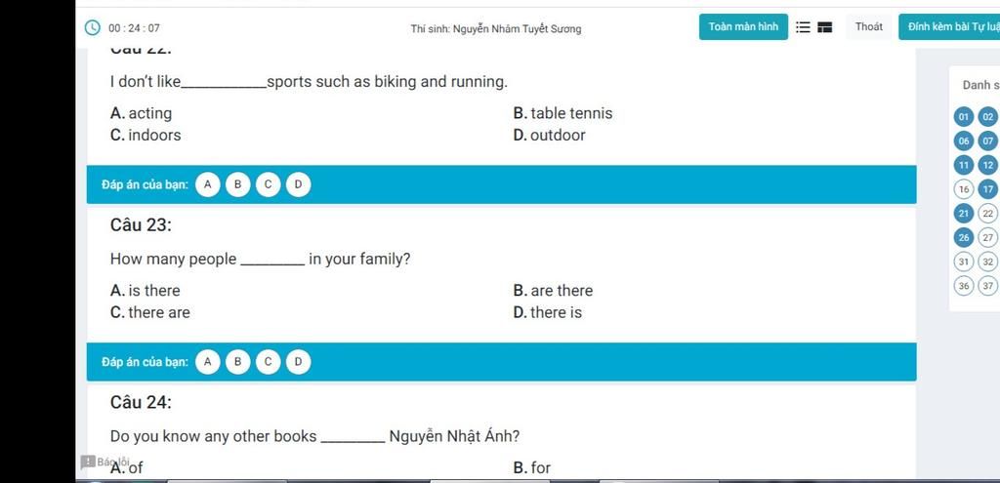Click the list view layout icon

coord(803,27)
